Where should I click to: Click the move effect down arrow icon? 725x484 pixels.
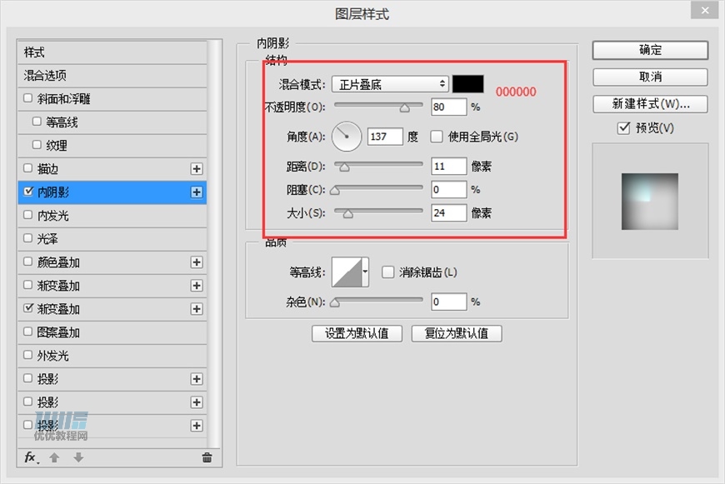tap(78, 457)
